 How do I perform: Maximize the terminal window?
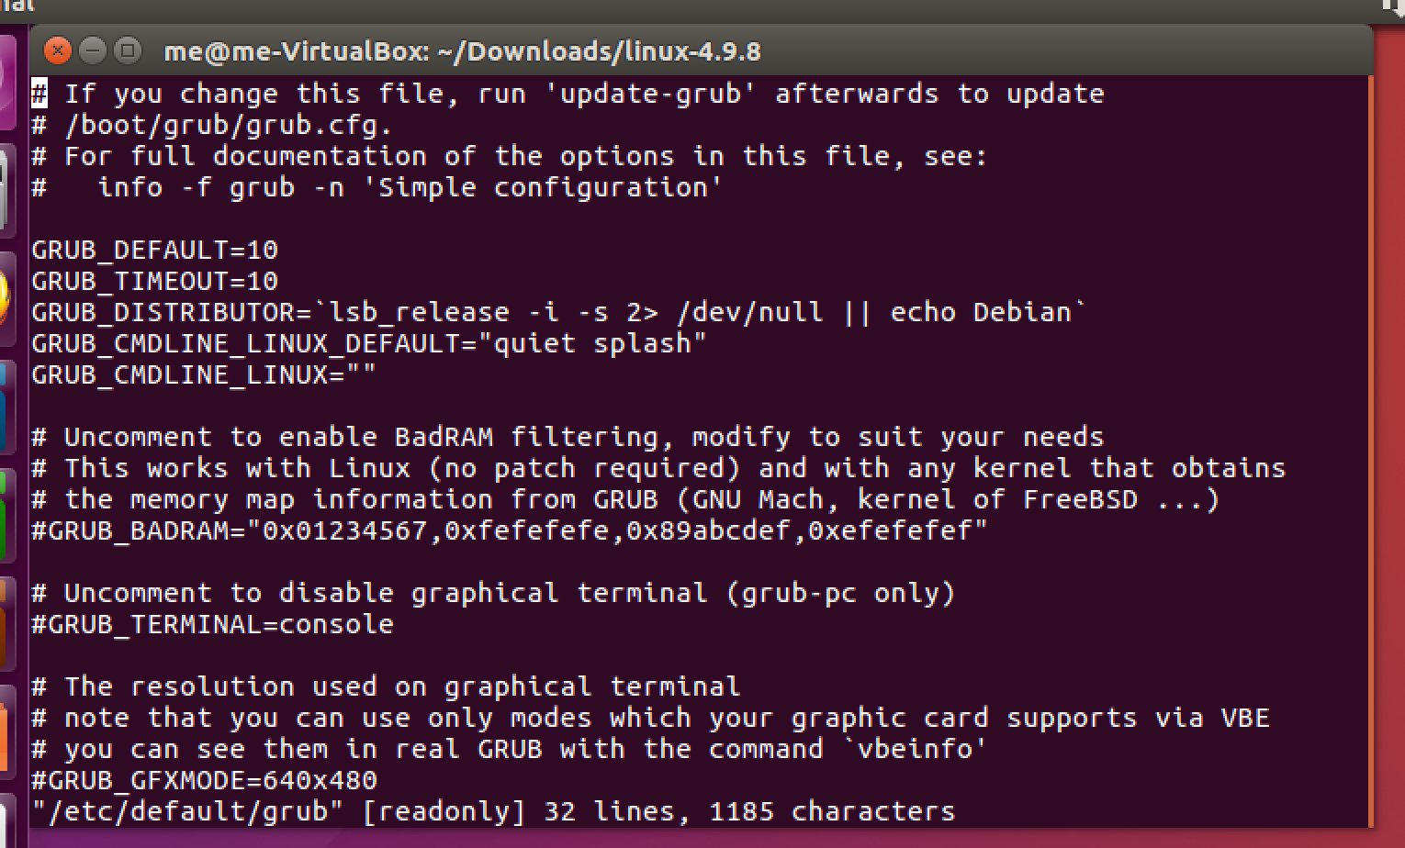click(x=128, y=50)
